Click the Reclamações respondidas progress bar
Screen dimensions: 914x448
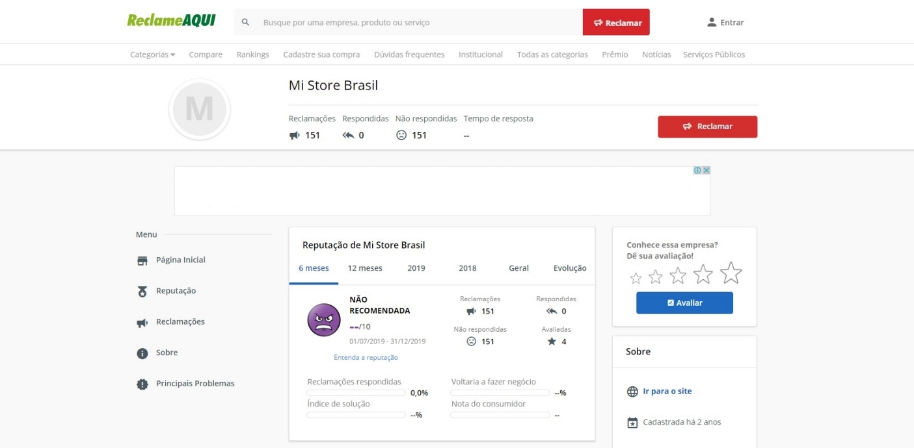(356, 393)
